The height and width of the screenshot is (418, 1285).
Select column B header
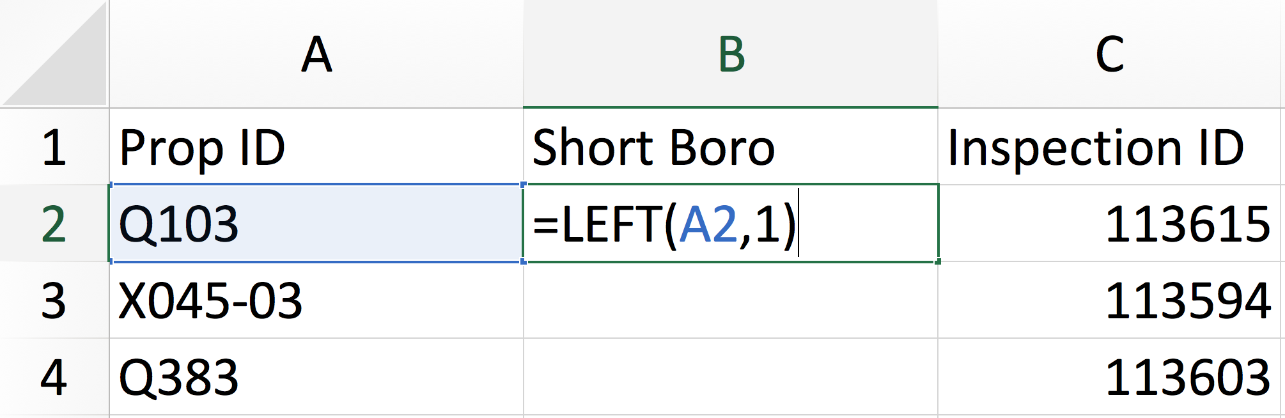(731, 54)
